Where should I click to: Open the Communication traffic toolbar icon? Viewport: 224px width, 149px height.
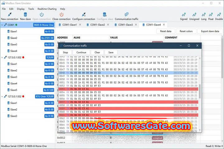[126, 15]
